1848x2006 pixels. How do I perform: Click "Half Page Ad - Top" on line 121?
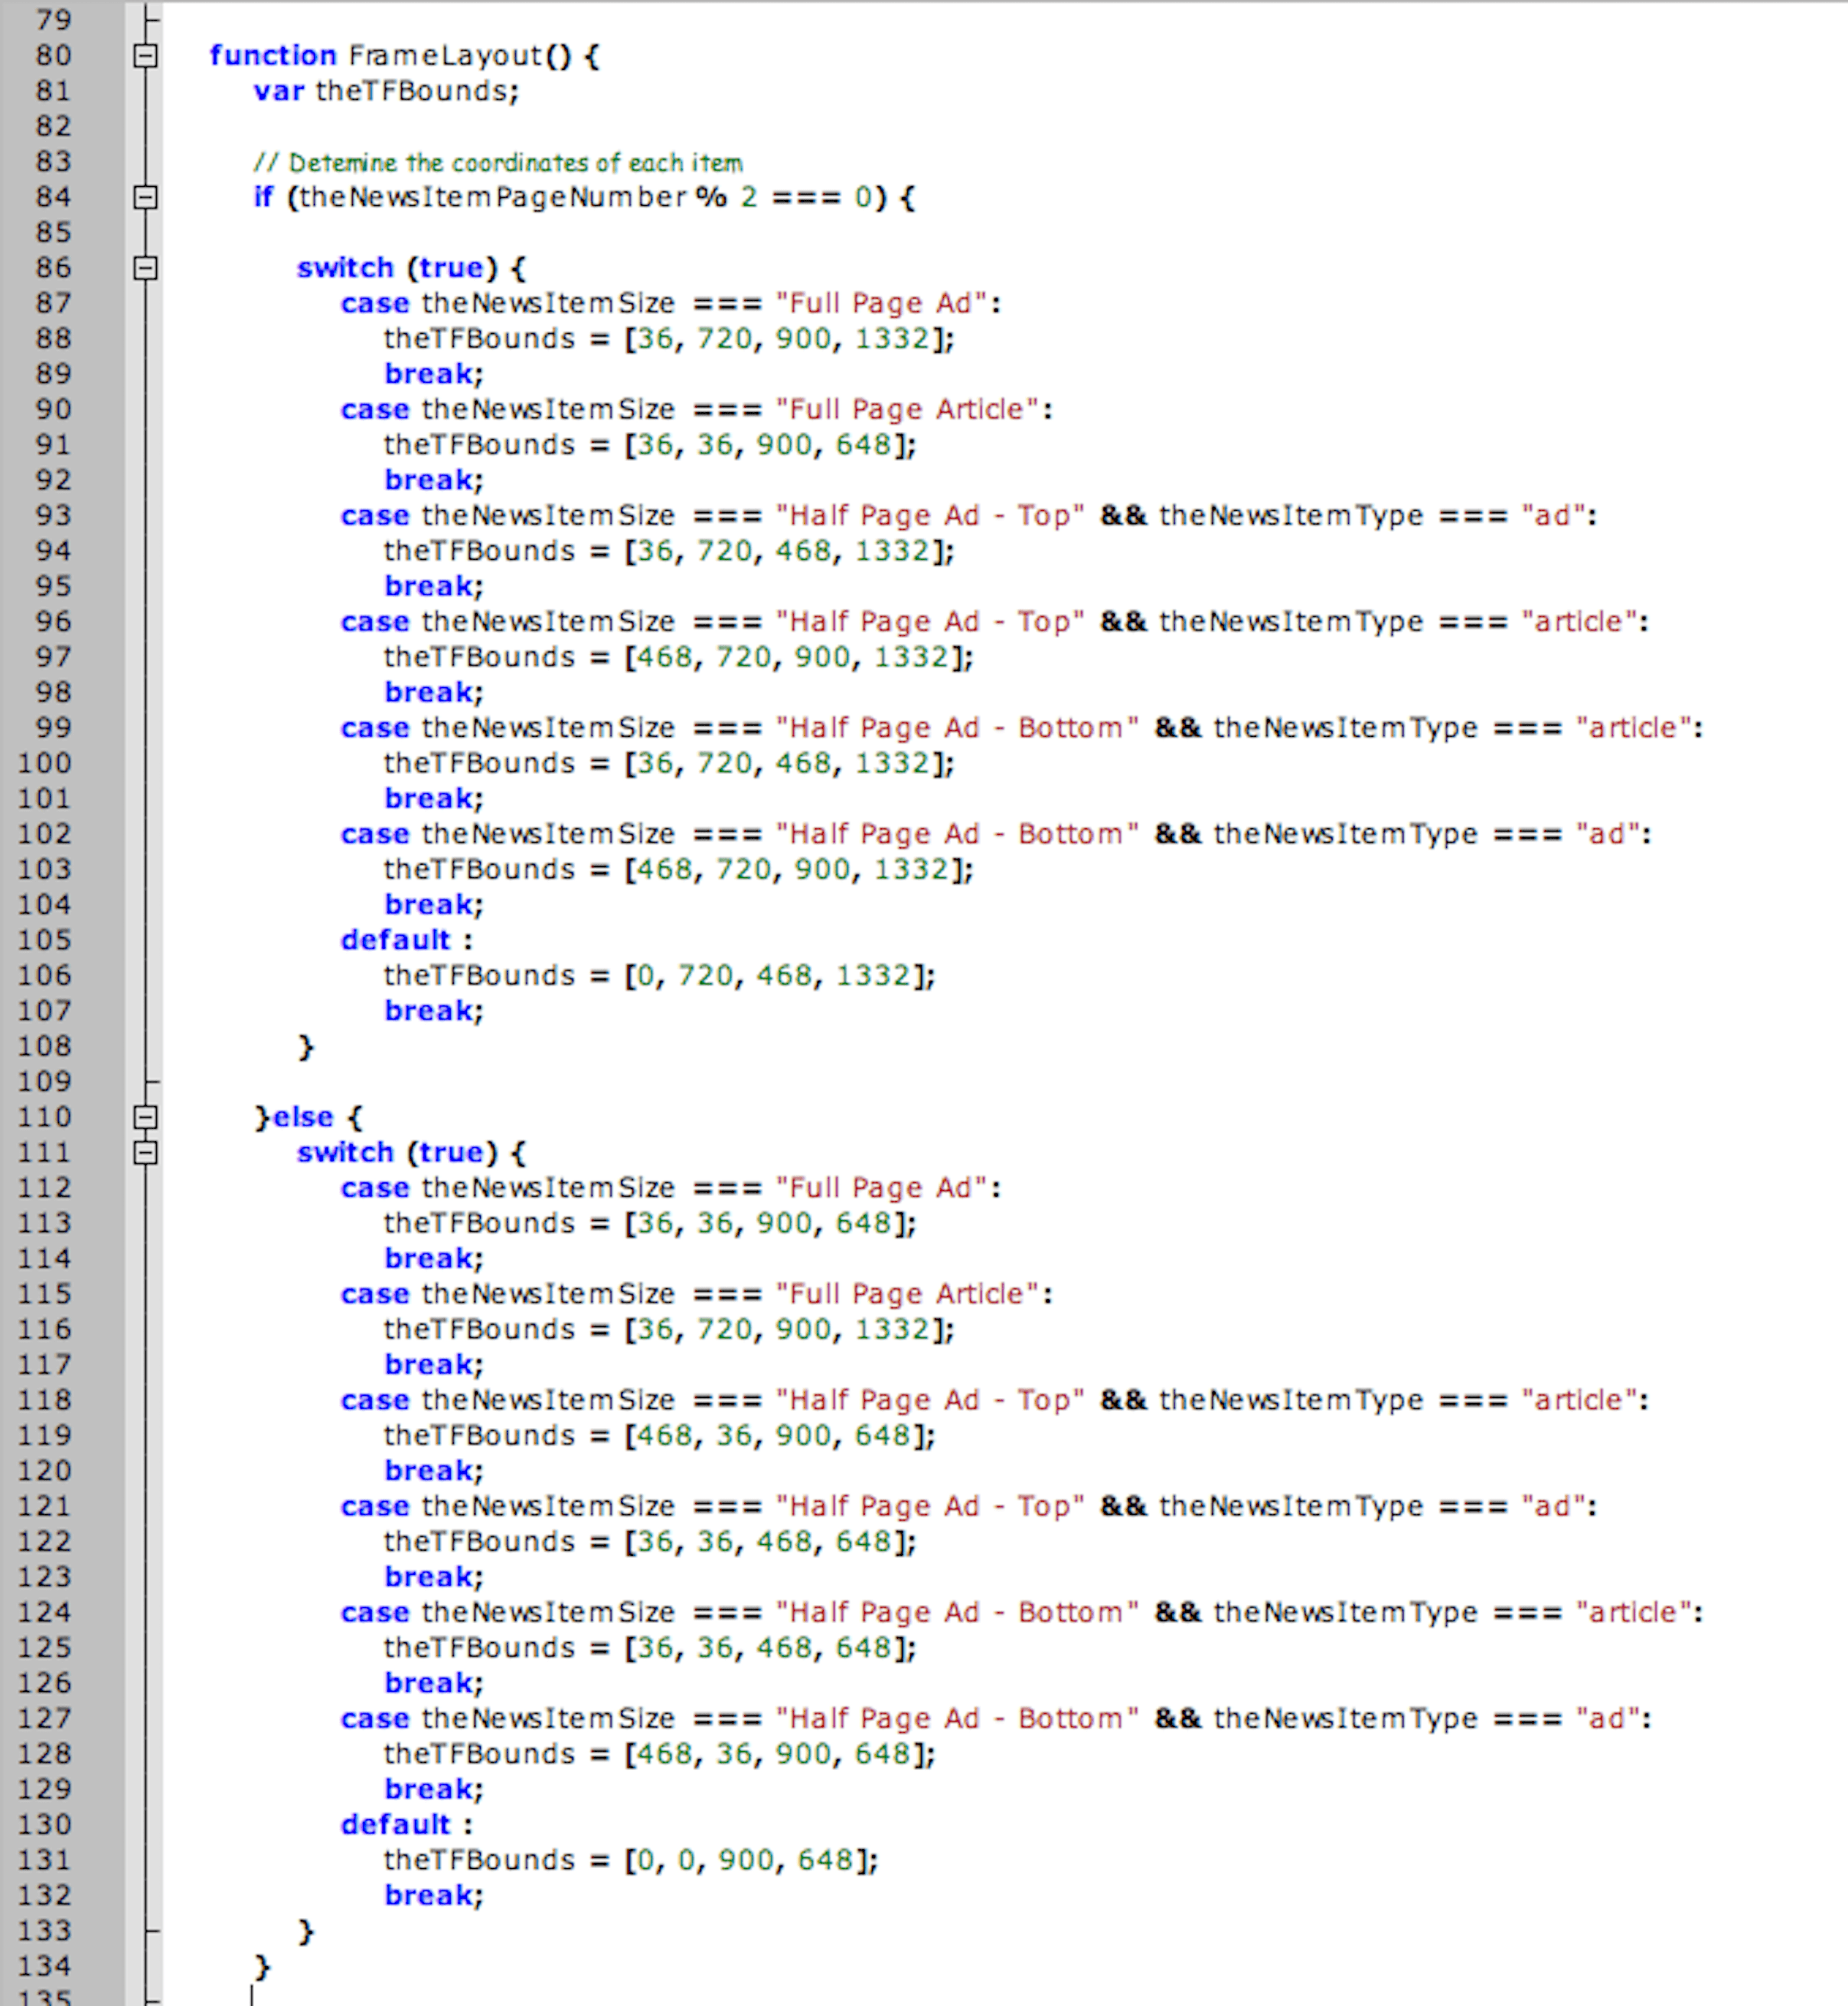tap(930, 1506)
